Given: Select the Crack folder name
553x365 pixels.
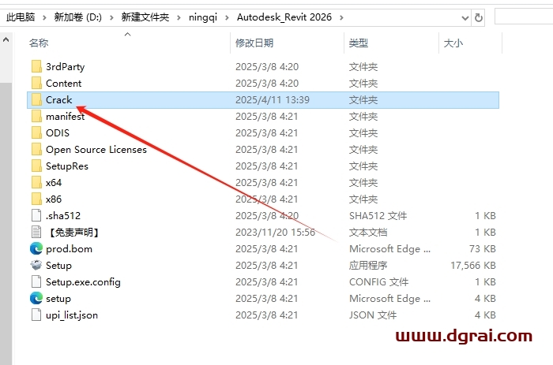Looking at the screenshot, I should coord(59,99).
